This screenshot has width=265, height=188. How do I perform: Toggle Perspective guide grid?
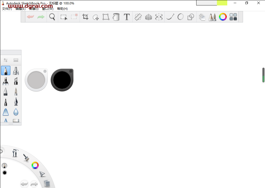[x=148, y=17]
